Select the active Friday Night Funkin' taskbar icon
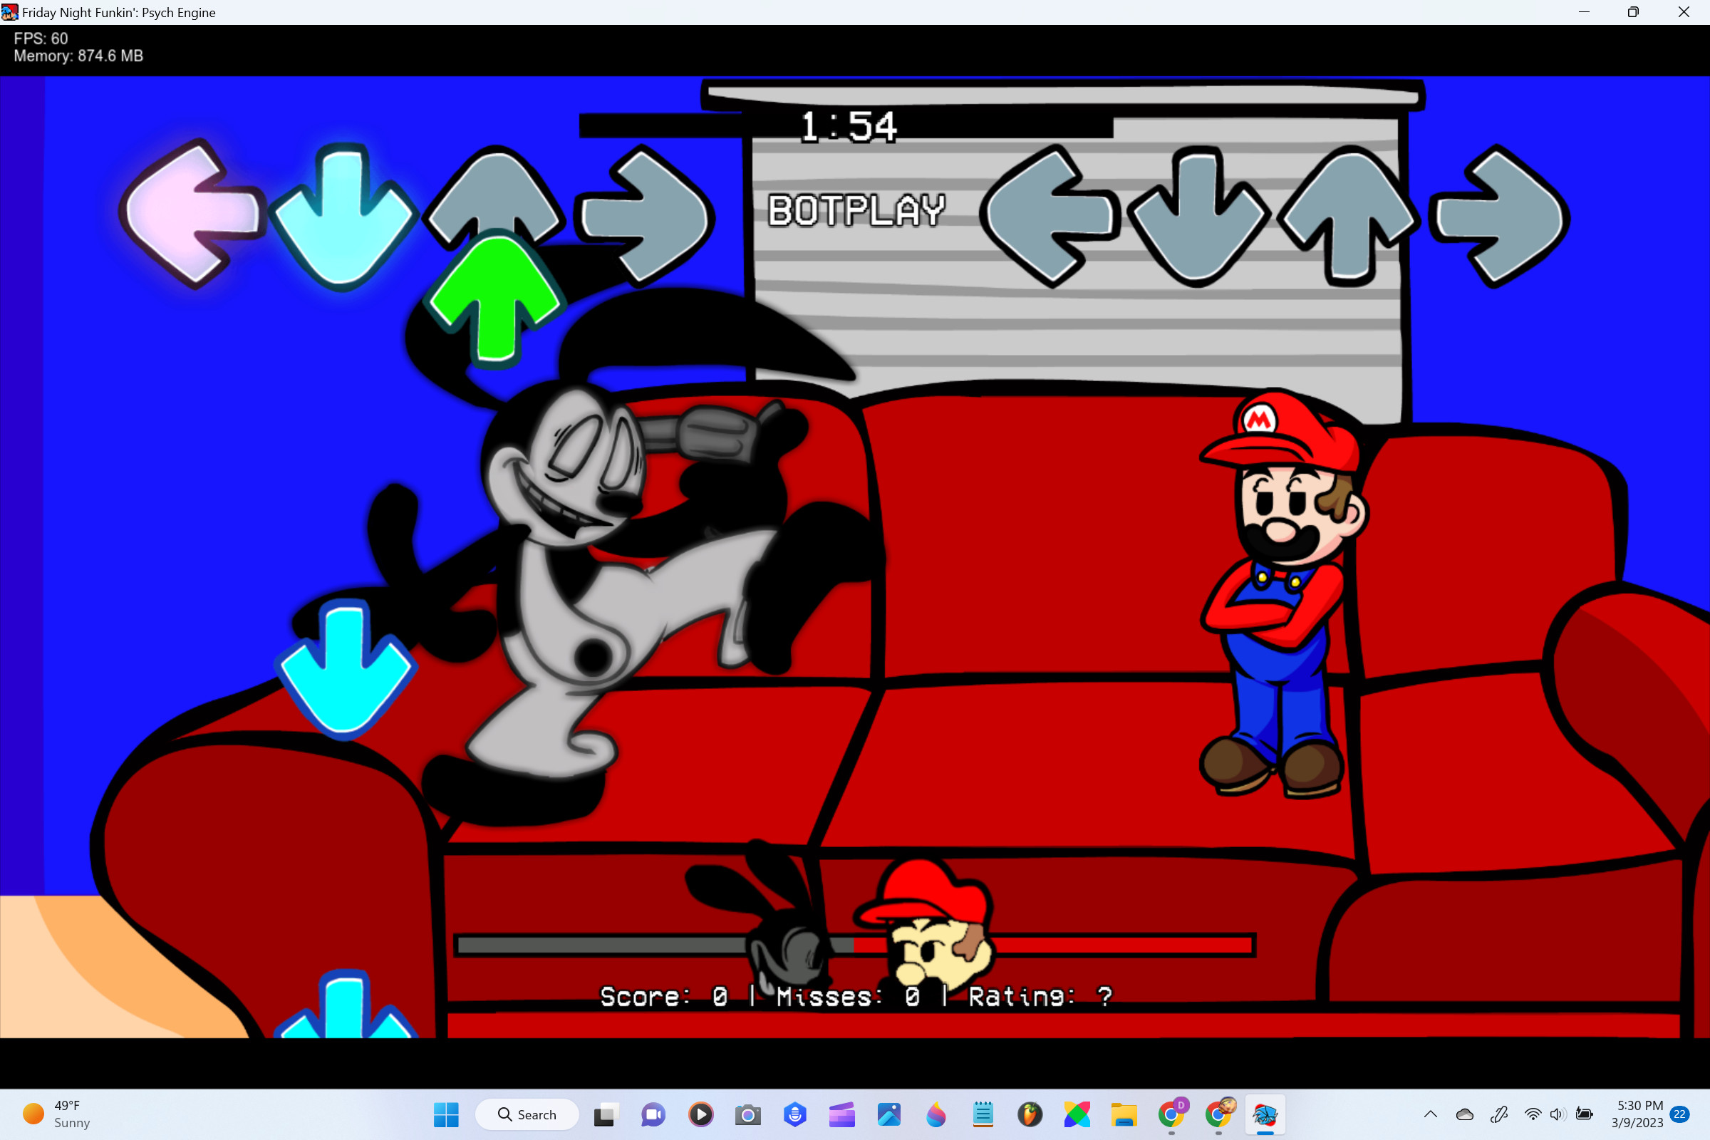 pos(1266,1114)
